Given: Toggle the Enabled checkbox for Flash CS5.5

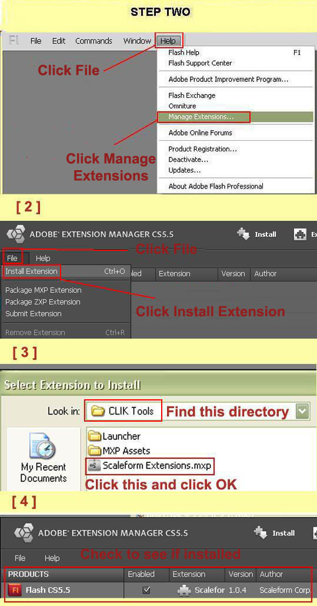Looking at the screenshot, I should point(146,590).
